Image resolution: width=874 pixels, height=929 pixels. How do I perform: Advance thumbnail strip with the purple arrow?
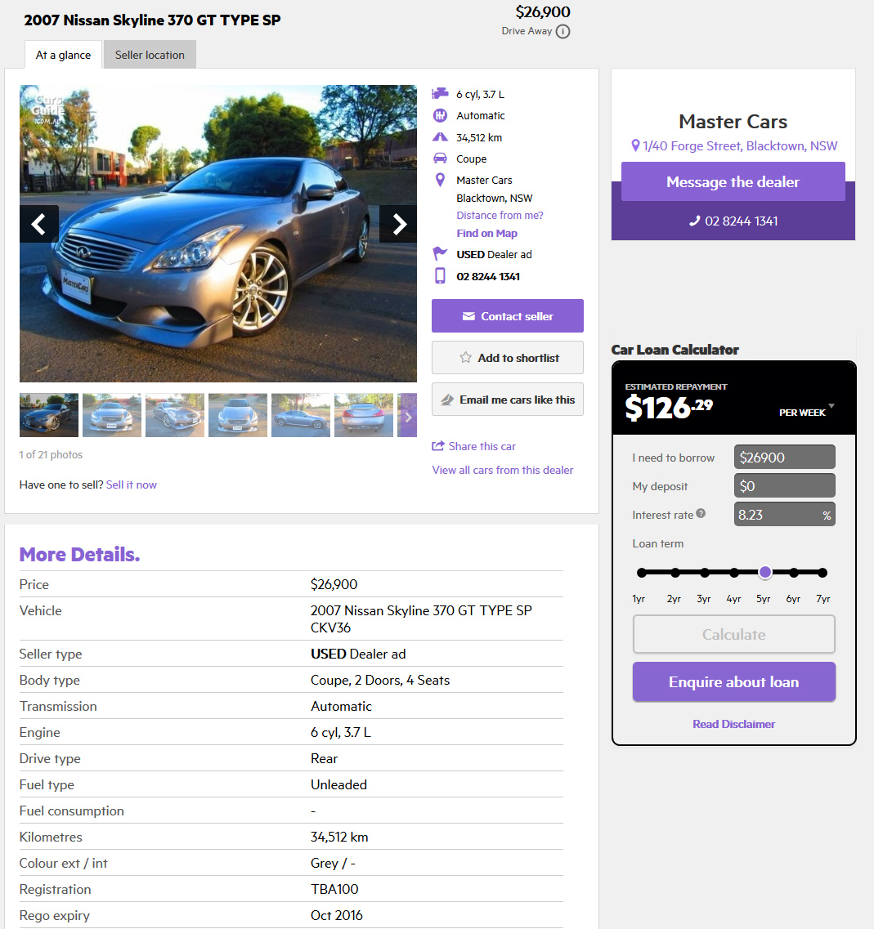[408, 417]
